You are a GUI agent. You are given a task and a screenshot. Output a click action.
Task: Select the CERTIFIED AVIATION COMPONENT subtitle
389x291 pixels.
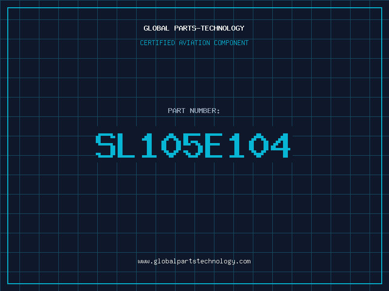(x=194, y=43)
